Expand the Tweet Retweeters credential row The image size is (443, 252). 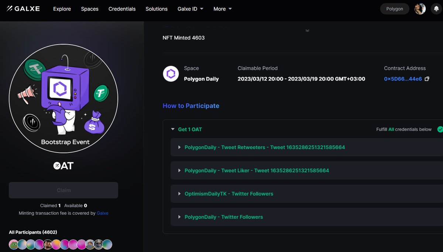(307, 147)
